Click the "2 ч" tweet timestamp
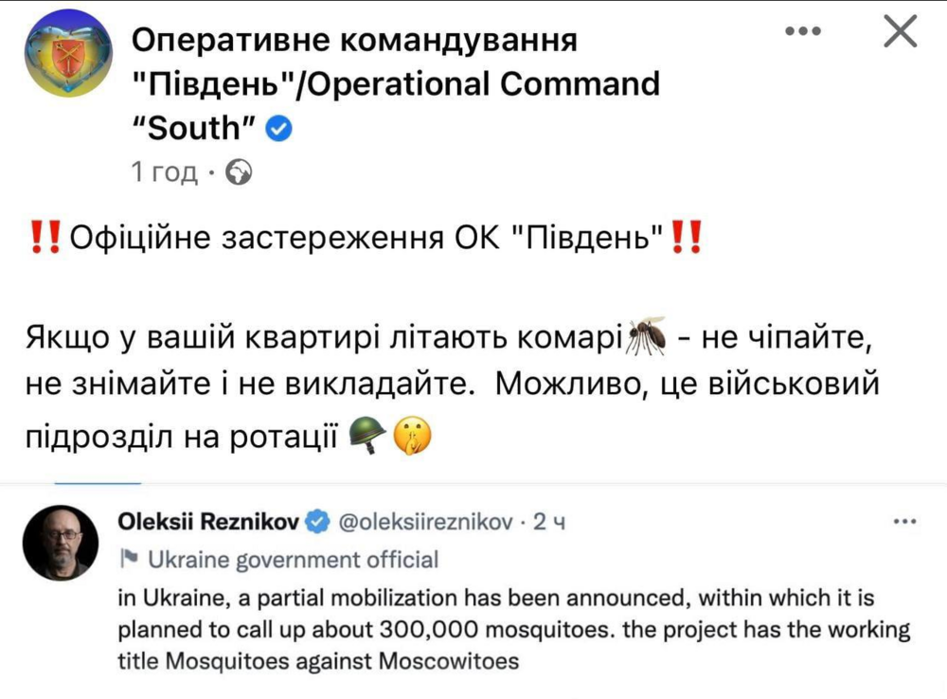The width and height of the screenshot is (947, 699). pos(550,522)
